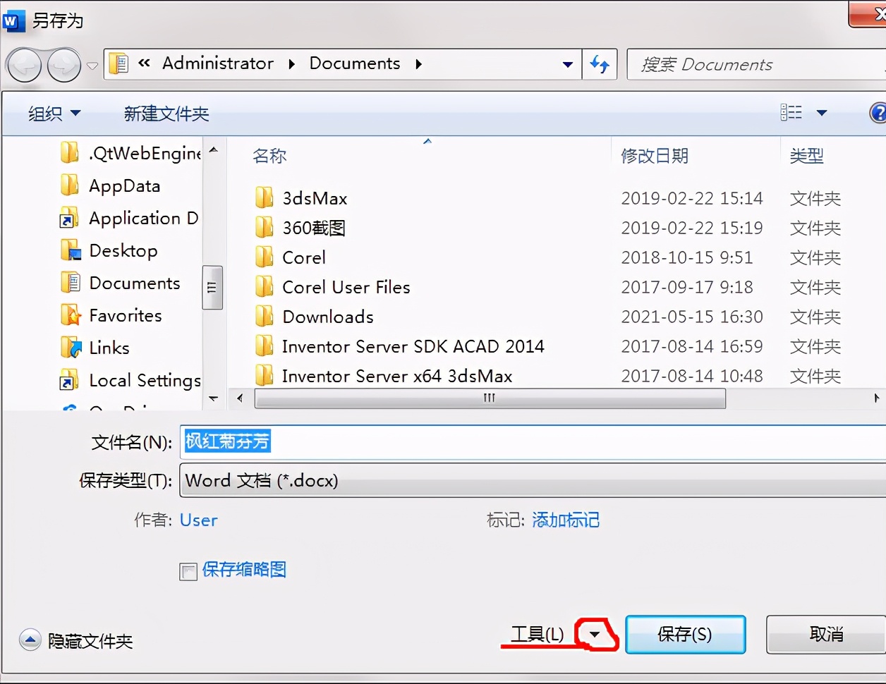The height and width of the screenshot is (684, 886).
Task: Click date 2021-05-15 16:30 of Downloads
Action: [x=692, y=317]
